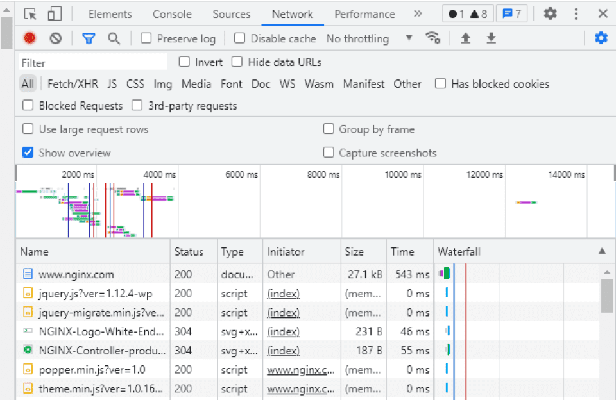Viewport: 616px width, 400px height.
Task: Toggle the filter bar
Action: coord(90,38)
